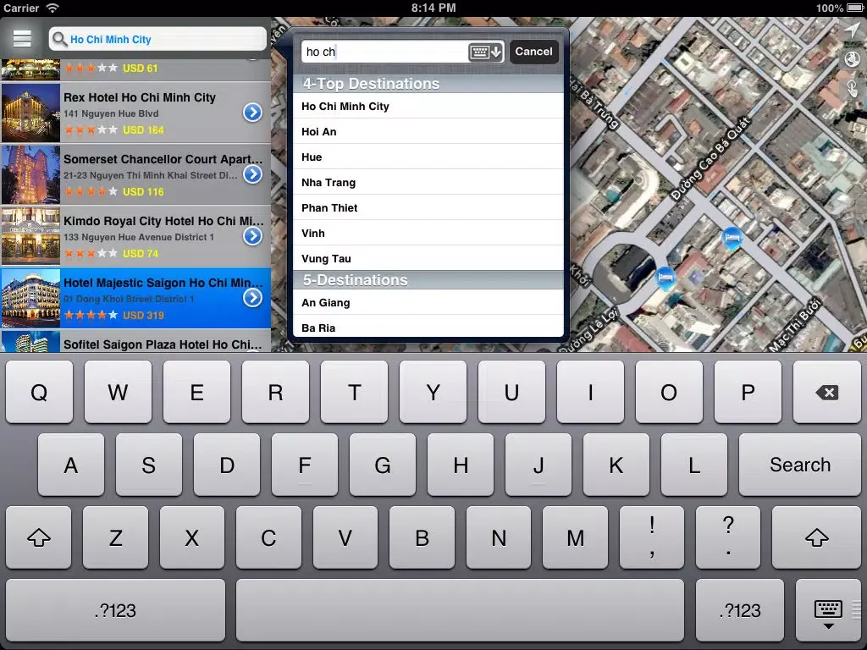The width and height of the screenshot is (867, 650).
Task: Select Hue destination
Action: click(x=428, y=157)
